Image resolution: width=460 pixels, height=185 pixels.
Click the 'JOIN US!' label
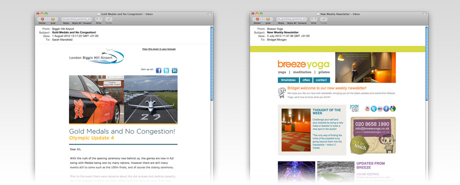click(354, 108)
